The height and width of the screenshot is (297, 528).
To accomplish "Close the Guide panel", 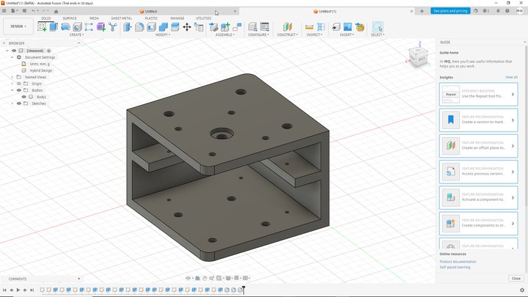I will 516,279.
